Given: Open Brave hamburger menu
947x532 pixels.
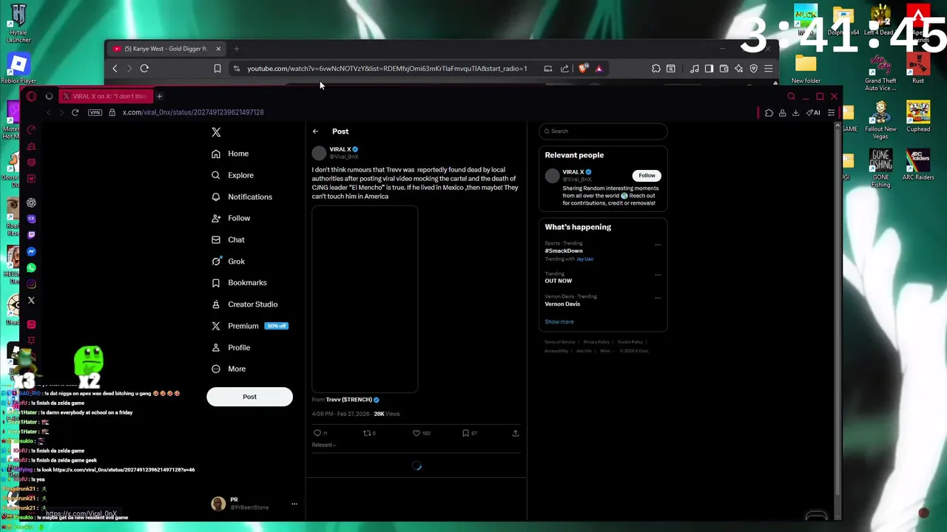Looking at the screenshot, I should point(768,69).
